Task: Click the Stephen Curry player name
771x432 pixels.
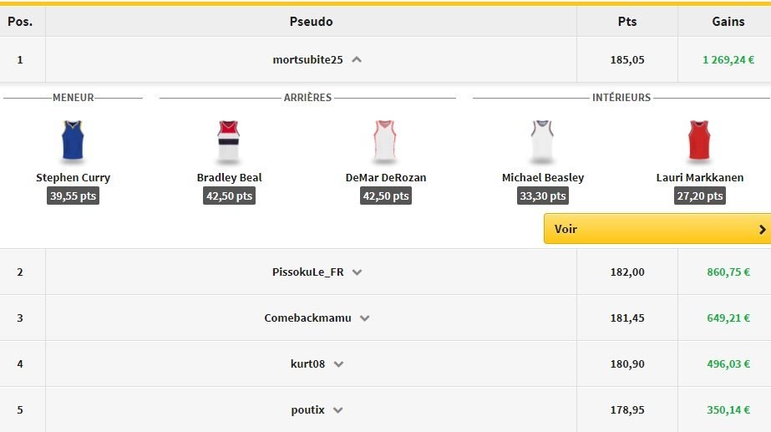Action: [x=74, y=178]
